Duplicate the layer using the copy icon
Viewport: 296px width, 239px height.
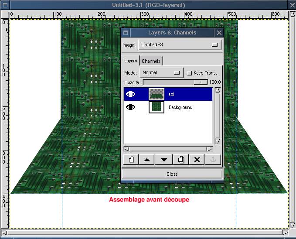(x=180, y=160)
